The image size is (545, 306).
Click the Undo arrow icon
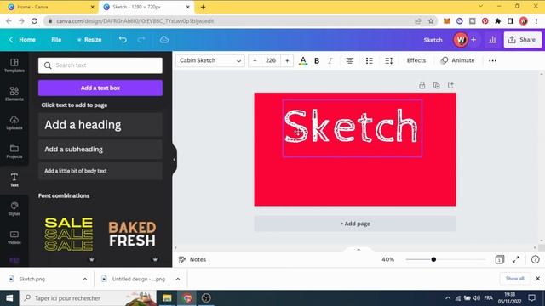123,40
